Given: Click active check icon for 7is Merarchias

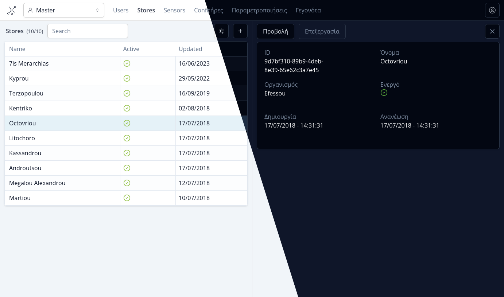Looking at the screenshot, I should click(127, 63).
